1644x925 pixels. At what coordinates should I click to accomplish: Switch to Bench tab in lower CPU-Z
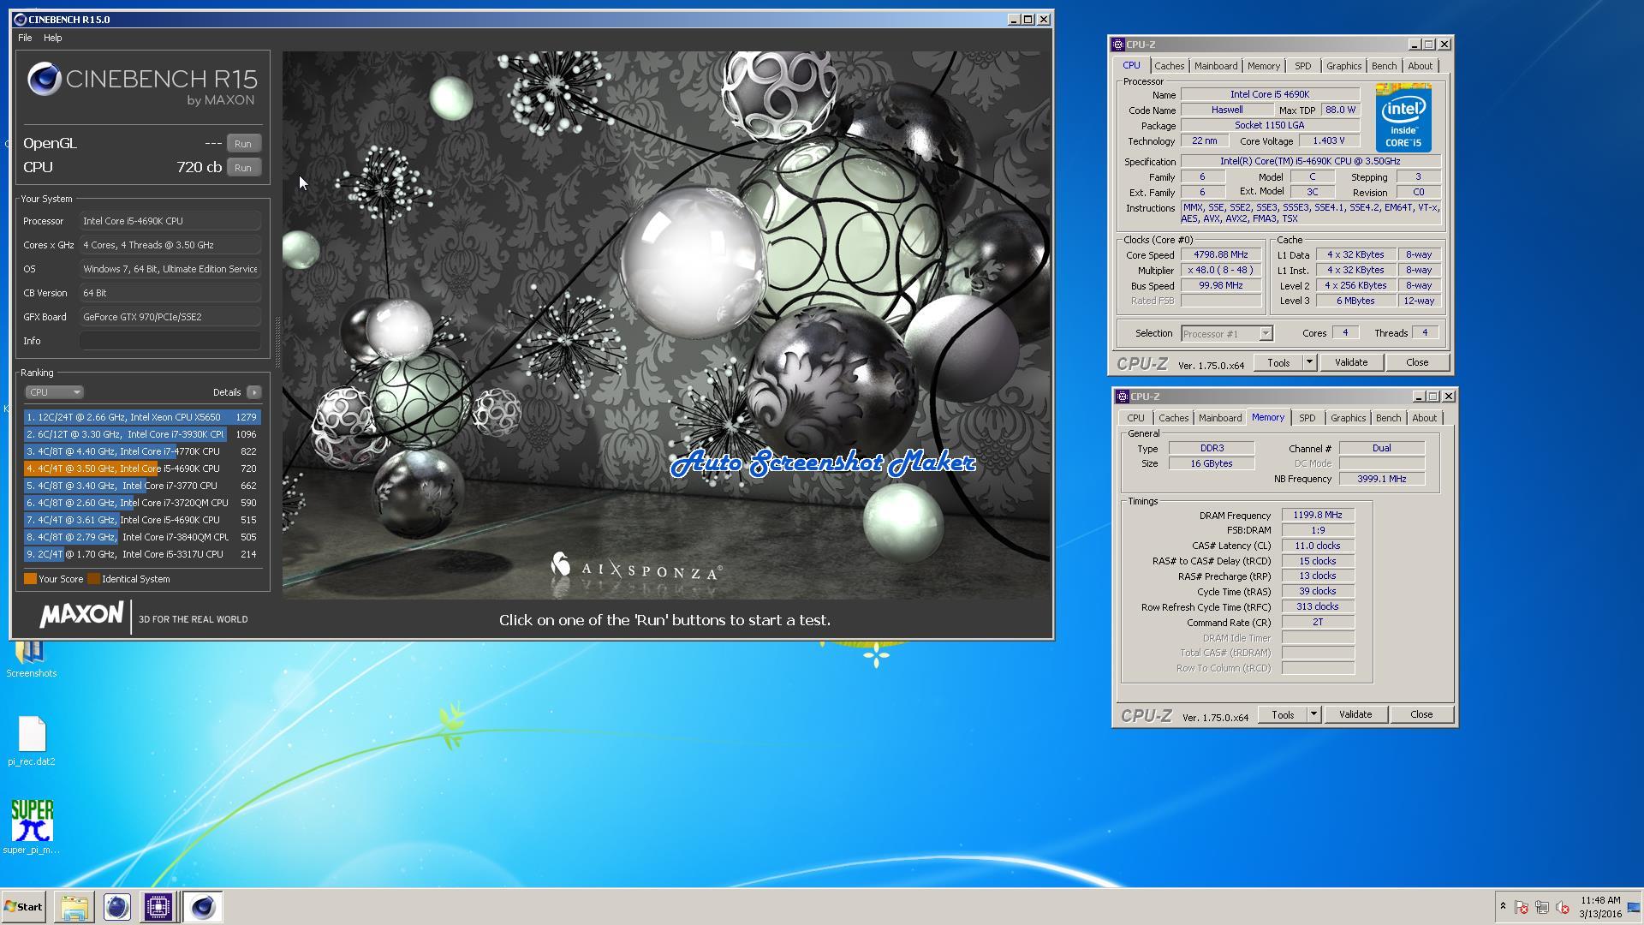click(x=1388, y=418)
